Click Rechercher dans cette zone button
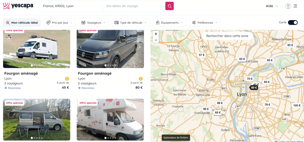304x142 pixels. (227, 36)
